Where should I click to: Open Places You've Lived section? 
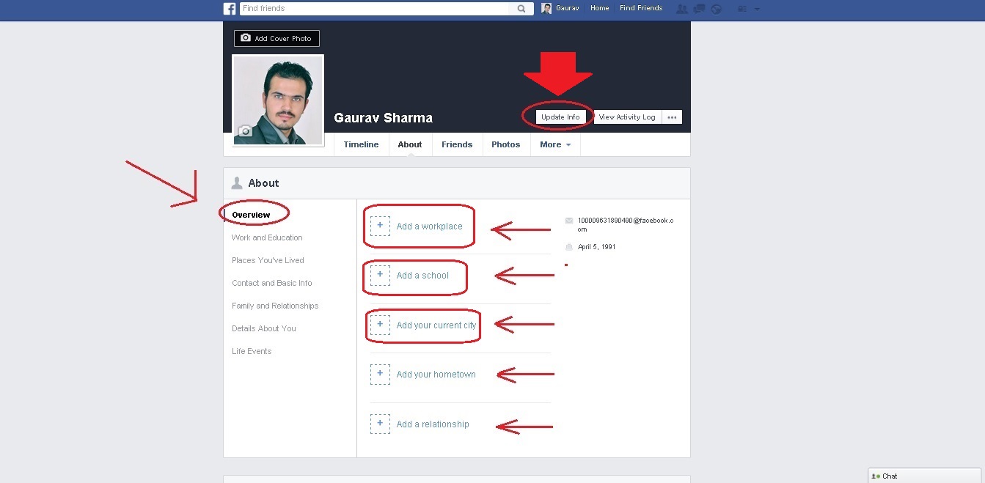point(268,260)
